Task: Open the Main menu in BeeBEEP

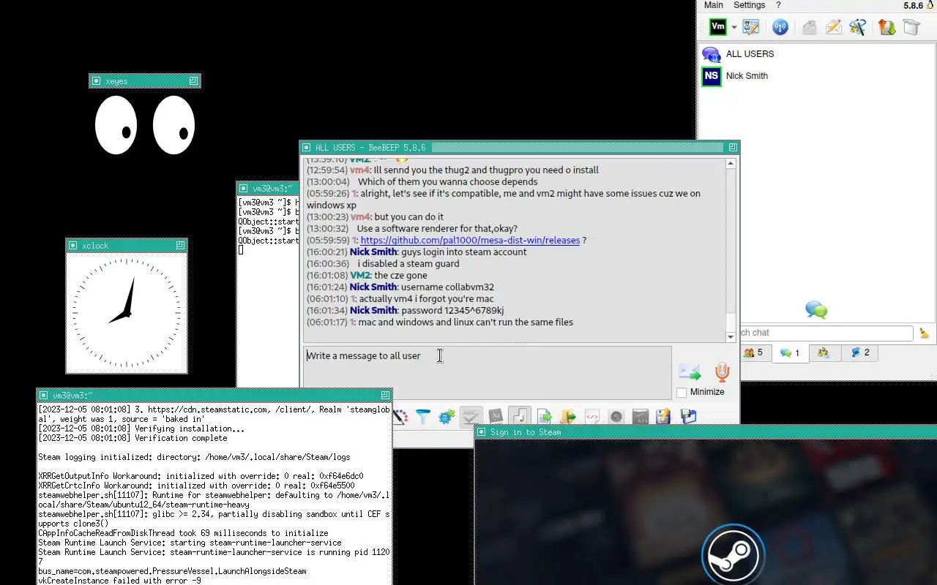Action: click(x=714, y=5)
